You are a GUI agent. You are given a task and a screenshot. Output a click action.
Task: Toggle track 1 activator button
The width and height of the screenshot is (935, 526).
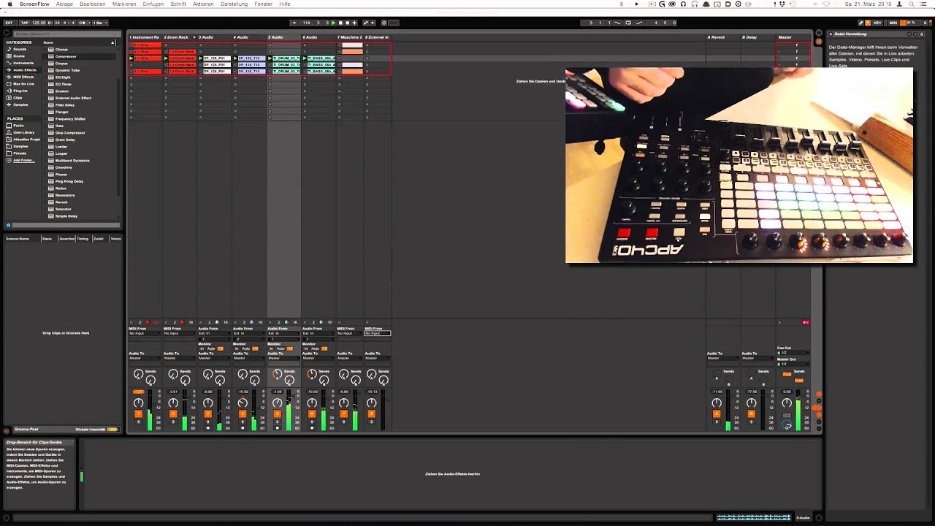[x=138, y=414]
